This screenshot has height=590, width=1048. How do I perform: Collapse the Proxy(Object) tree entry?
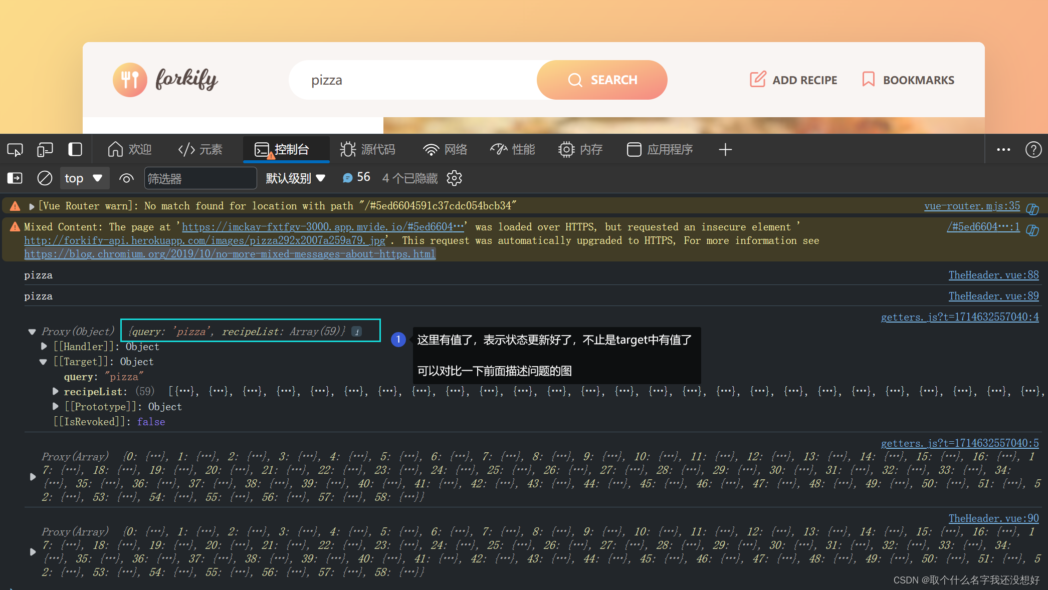32,332
